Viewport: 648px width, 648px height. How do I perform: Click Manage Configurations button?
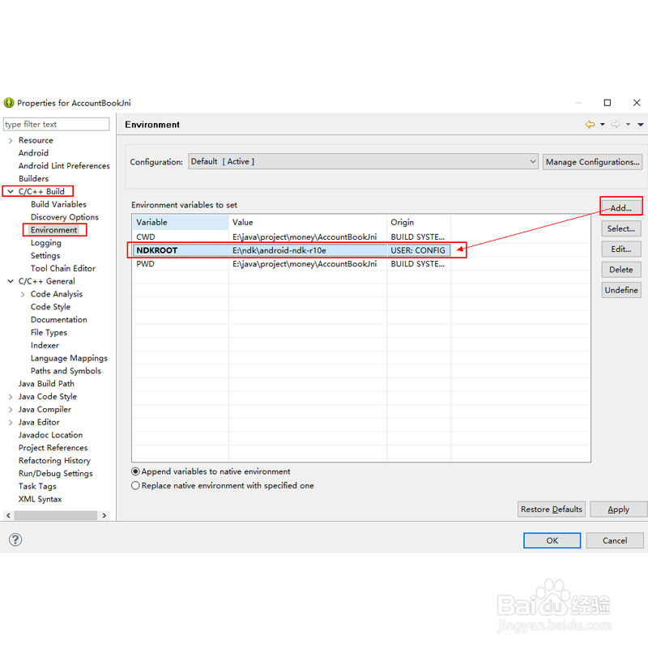pos(592,162)
